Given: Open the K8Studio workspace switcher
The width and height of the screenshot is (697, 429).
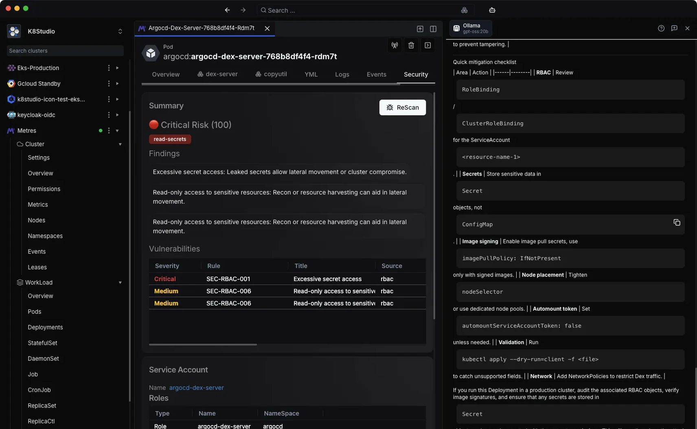Looking at the screenshot, I should click(x=120, y=31).
